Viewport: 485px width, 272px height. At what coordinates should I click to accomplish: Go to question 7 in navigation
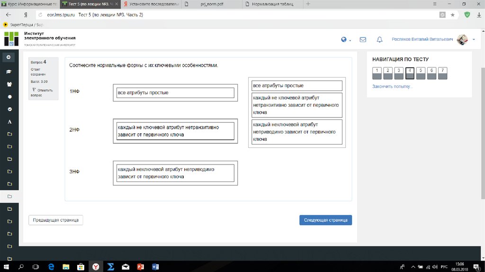pyautogui.click(x=442, y=73)
